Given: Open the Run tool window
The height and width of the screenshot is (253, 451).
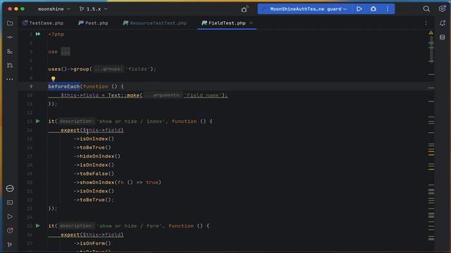Looking at the screenshot, I should pyautogui.click(x=10, y=216).
